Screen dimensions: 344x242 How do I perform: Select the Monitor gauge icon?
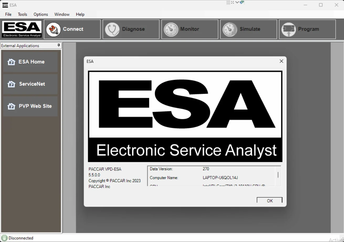[x=171, y=29]
